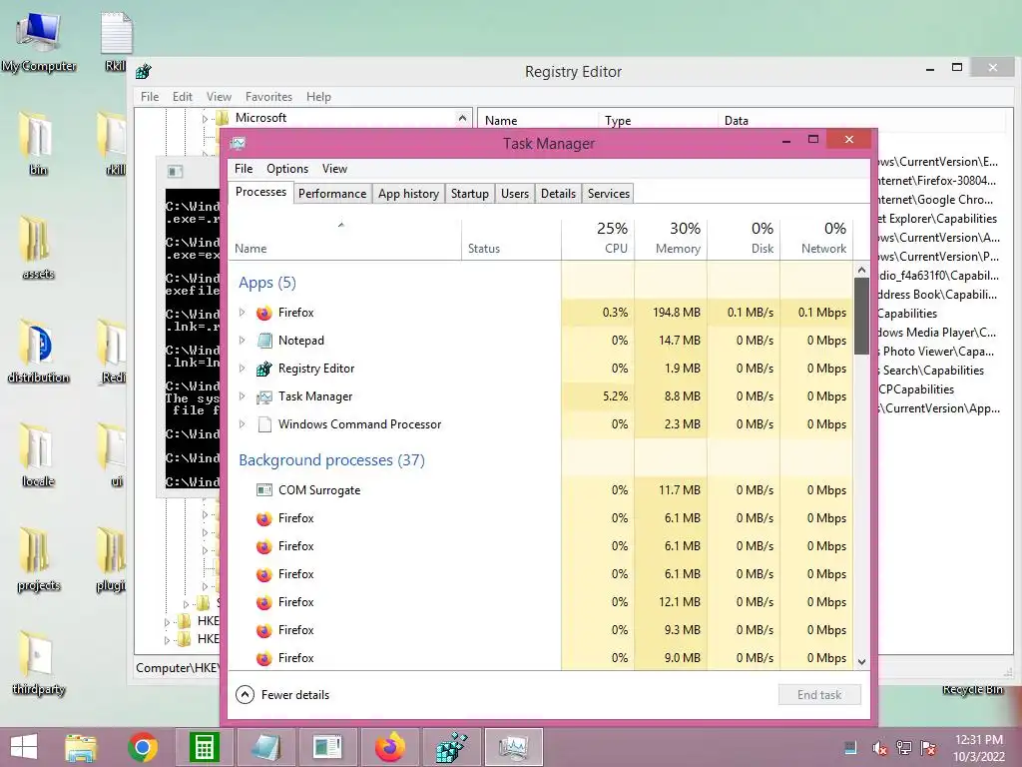The image size is (1022, 767).
Task: Open Task Manager Options menu
Action: click(287, 168)
